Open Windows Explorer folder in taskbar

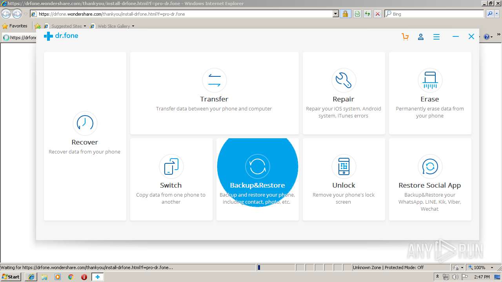[x=44, y=277]
